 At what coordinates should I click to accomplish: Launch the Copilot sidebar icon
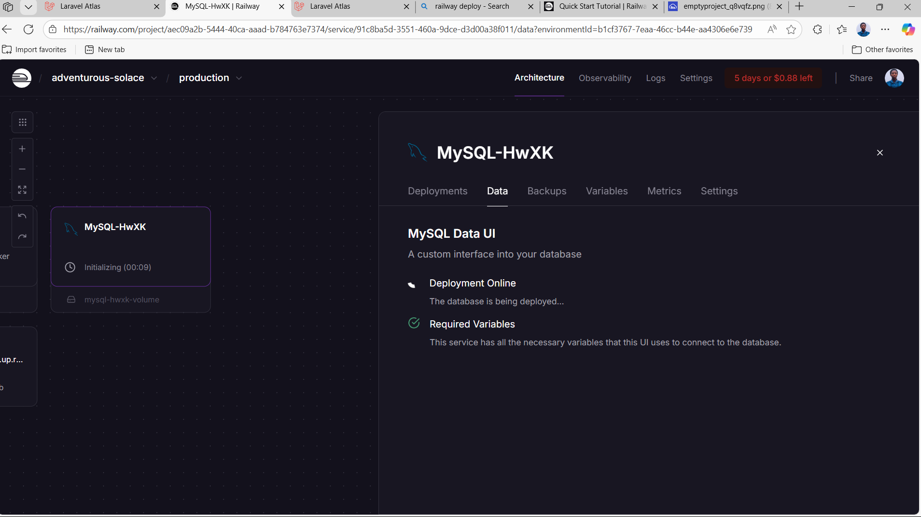click(908, 29)
